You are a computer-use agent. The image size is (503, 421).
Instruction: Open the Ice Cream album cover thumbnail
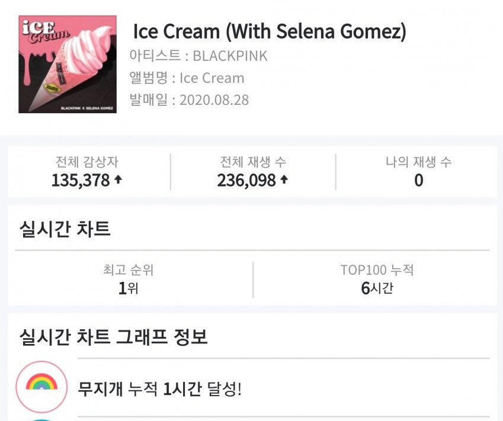68,64
